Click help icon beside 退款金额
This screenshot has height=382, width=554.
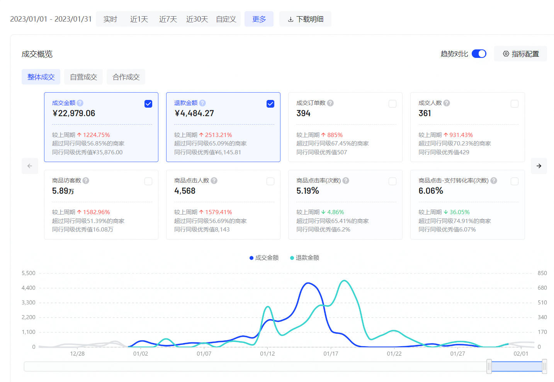[x=202, y=103]
